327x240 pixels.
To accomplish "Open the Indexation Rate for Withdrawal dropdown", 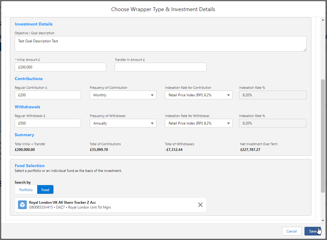I will click(198, 123).
